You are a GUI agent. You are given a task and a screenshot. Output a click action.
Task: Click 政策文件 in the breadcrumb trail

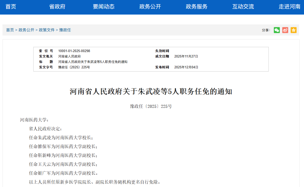coord(47,30)
